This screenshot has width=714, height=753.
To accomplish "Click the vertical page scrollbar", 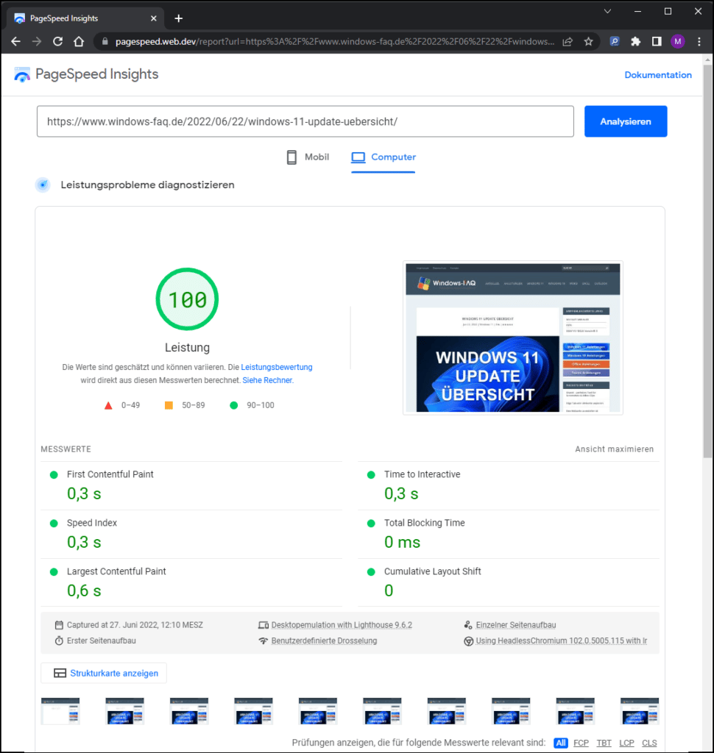I will click(x=707, y=262).
